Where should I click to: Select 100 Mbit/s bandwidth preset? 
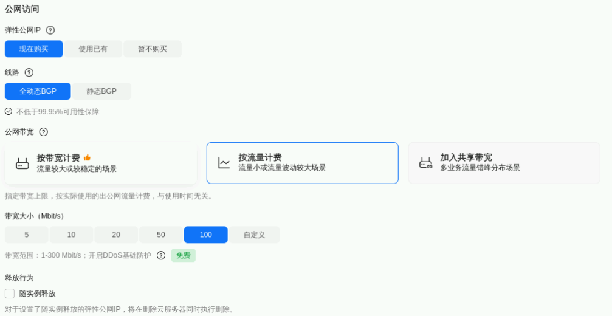[x=206, y=235]
